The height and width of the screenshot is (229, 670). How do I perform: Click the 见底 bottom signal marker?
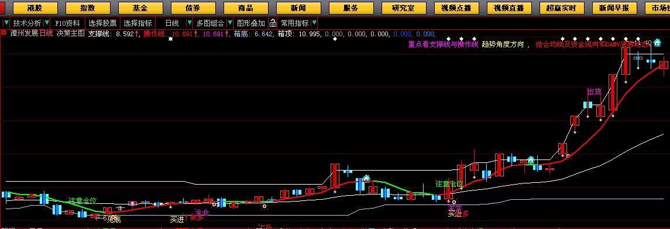click(114, 219)
